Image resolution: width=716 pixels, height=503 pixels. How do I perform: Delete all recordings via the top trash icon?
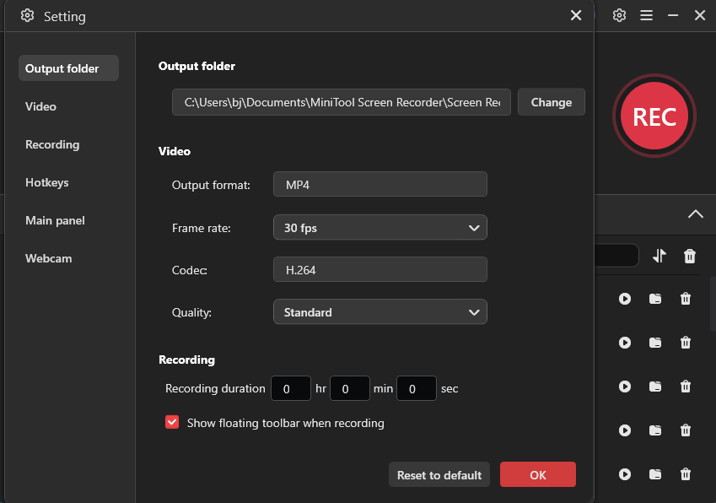coord(689,256)
